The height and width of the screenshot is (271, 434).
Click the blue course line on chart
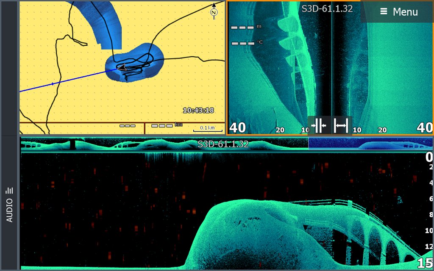(x=64, y=81)
